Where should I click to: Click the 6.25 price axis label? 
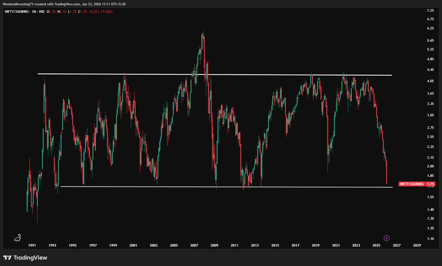431,28
